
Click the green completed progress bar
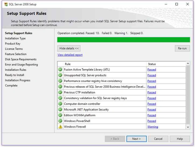pyautogui.click(x=124, y=40)
